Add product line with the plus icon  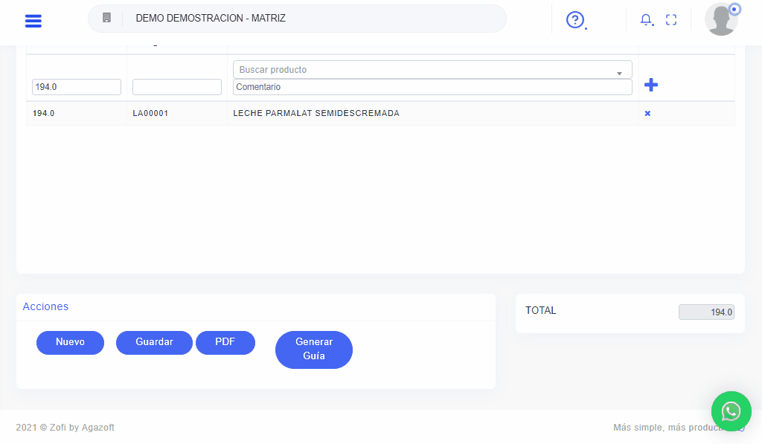tap(650, 85)
